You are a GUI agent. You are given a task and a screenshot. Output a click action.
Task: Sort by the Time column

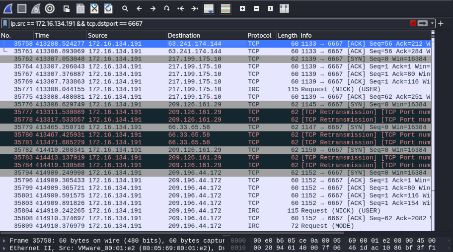(x=60, y=36)
